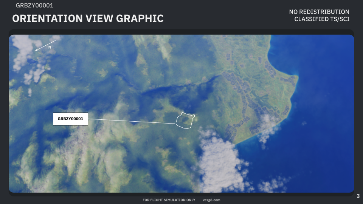Click the NO REDISTRIBUTION notice

coord(319,12)
